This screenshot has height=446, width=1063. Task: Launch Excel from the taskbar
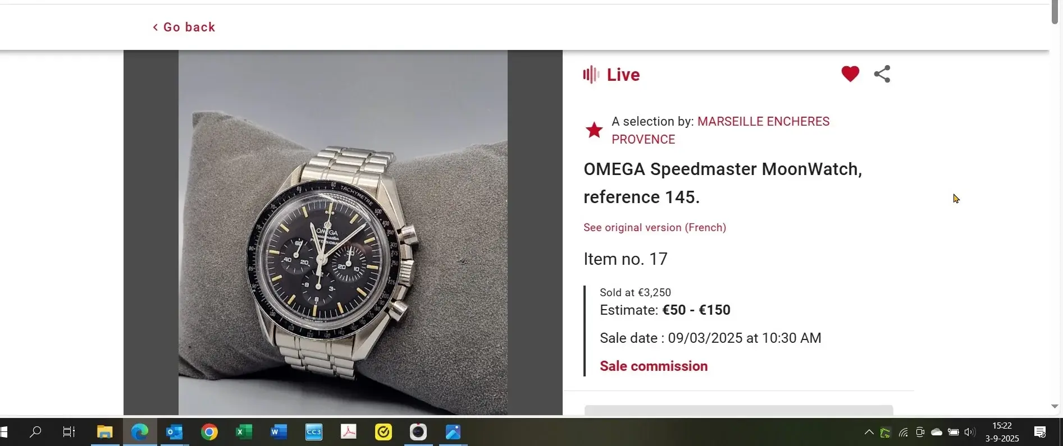click(x=244, y=432)
